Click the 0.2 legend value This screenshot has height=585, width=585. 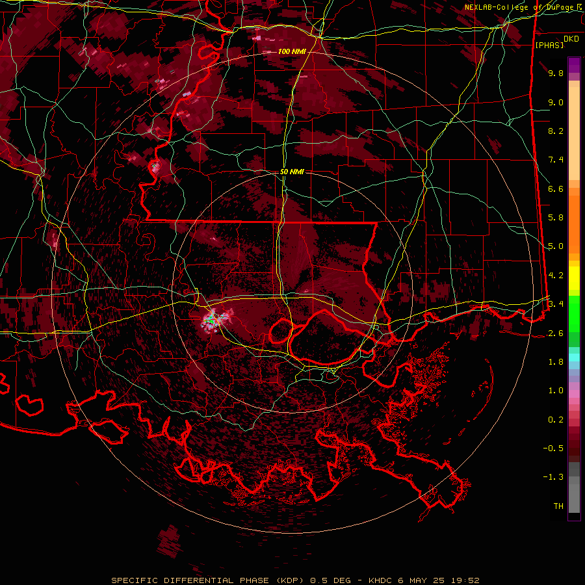556,420
